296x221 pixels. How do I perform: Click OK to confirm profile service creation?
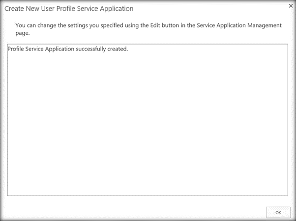coord(278,212)
